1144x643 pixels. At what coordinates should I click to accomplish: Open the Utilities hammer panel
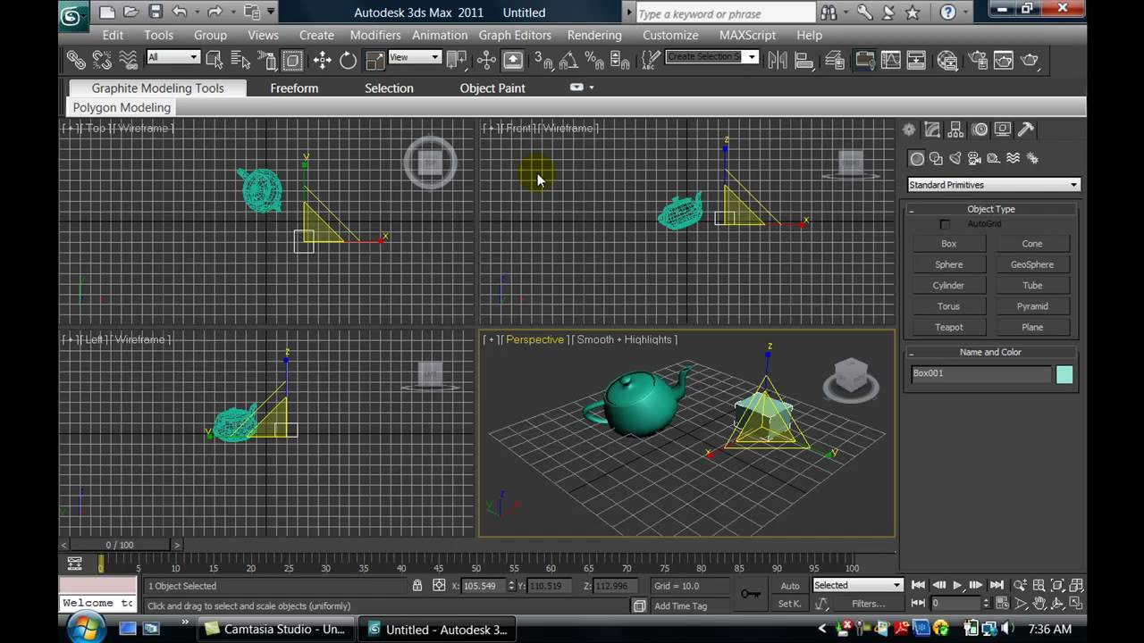click(x=1026, y=129)
